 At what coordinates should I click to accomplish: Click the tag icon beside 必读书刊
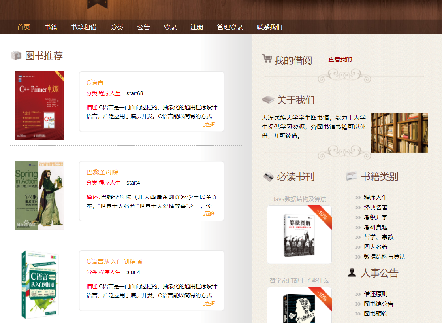click(268, 177)
